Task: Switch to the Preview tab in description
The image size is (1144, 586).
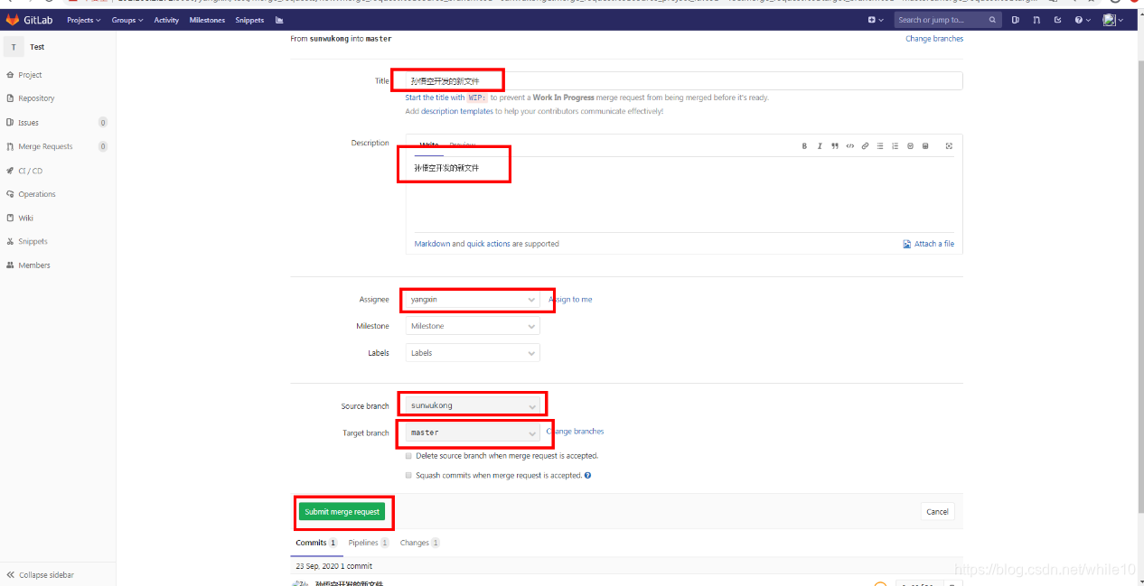Action: pos(462,145)
